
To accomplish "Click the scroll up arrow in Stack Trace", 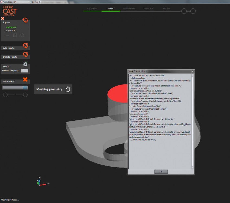I will (x=192, y=75).
